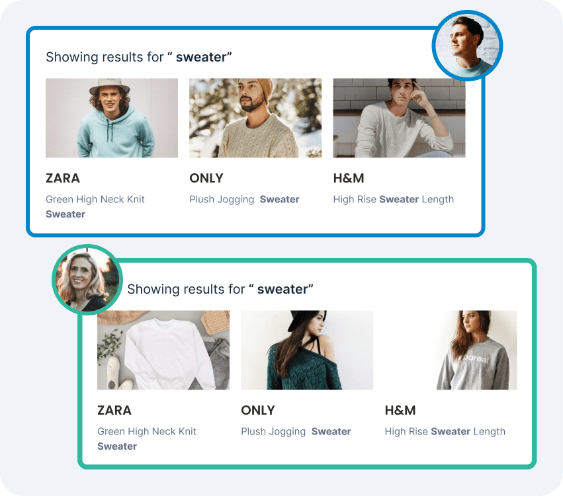The height and width of the screenshot is (496, 563).
Task: Click the man's circular profile avatar
Action: point(467,46)
